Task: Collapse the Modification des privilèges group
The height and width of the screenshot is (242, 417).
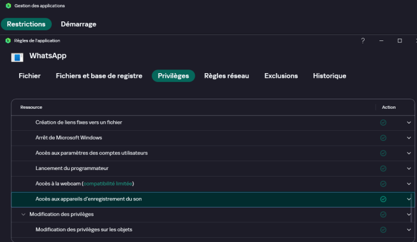Action: pyautogui.click(x=23, y=214)
